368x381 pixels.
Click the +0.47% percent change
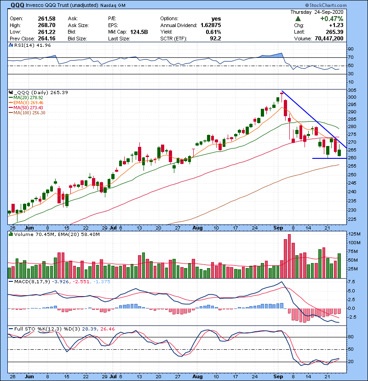[x=332, y=19]
